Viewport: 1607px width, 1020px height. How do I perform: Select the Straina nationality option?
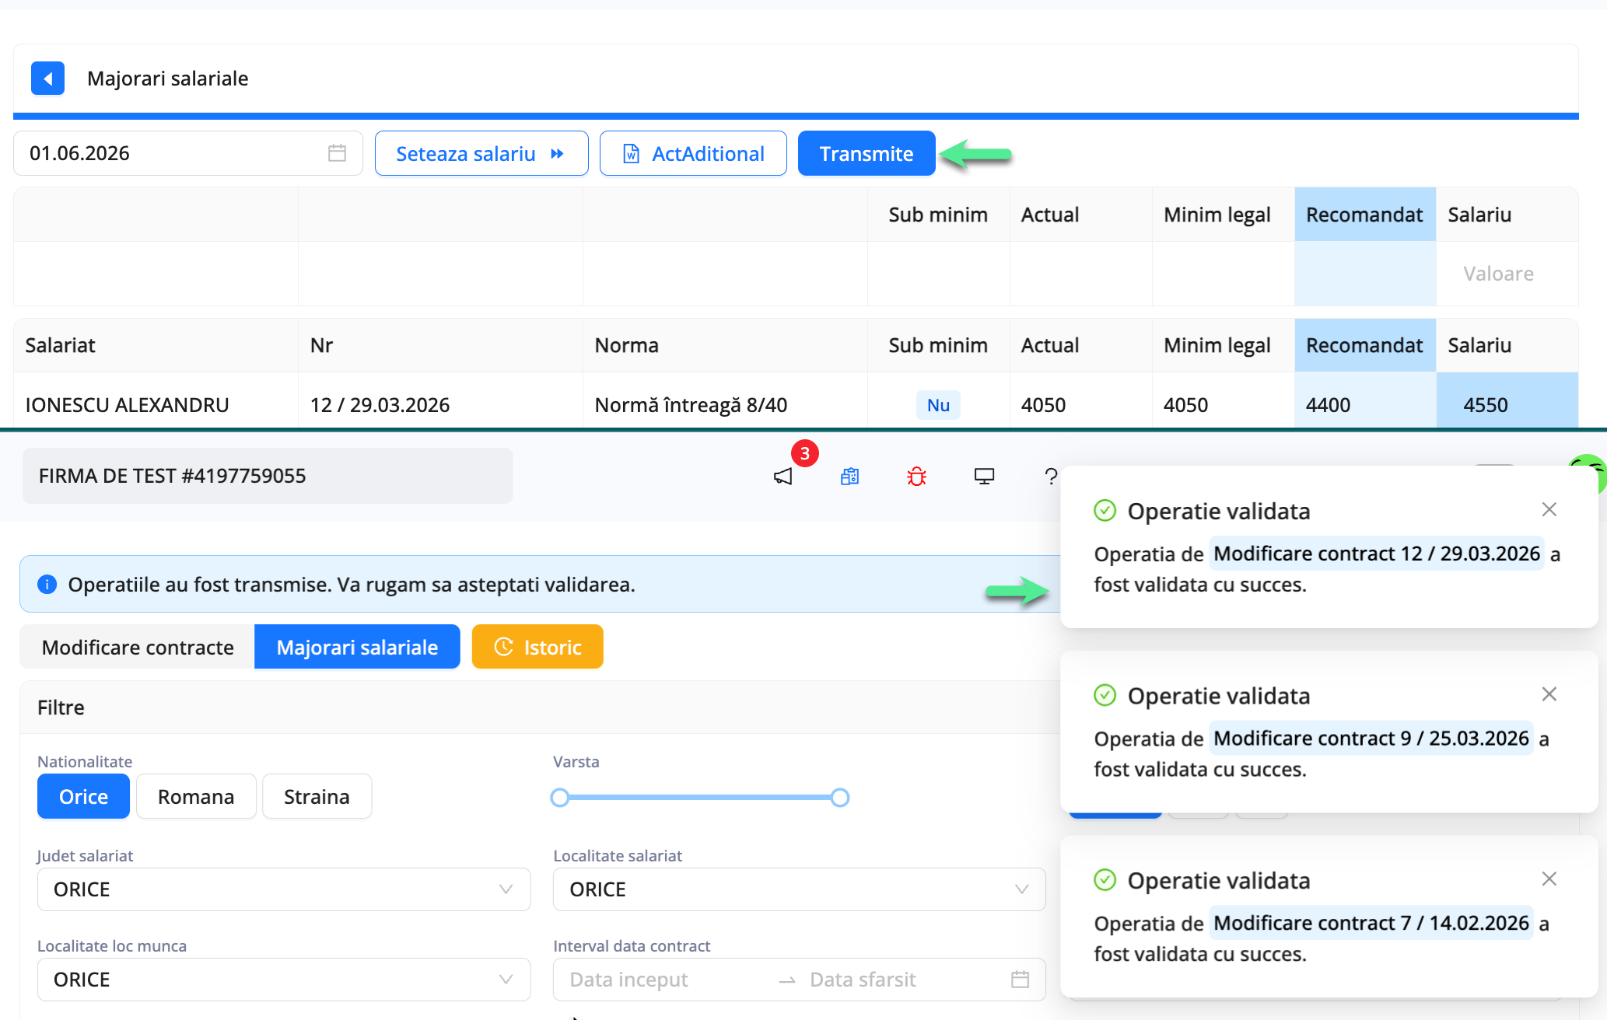click(317, 796)
